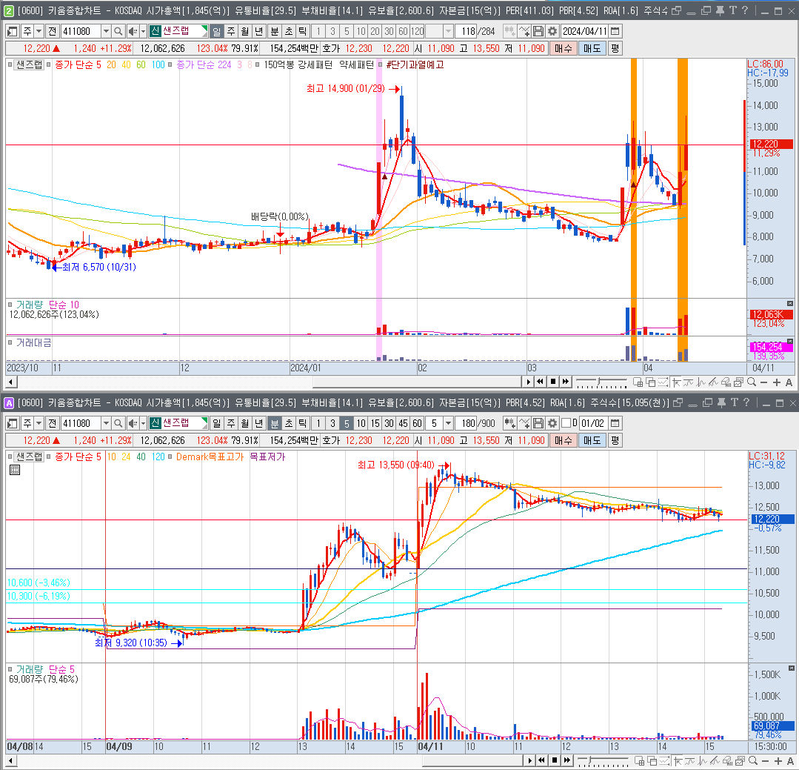Screen dimensions: 799x770
Task: Toggle 거래량 indicator checkbox in upper chart
Action: (10, 305)
